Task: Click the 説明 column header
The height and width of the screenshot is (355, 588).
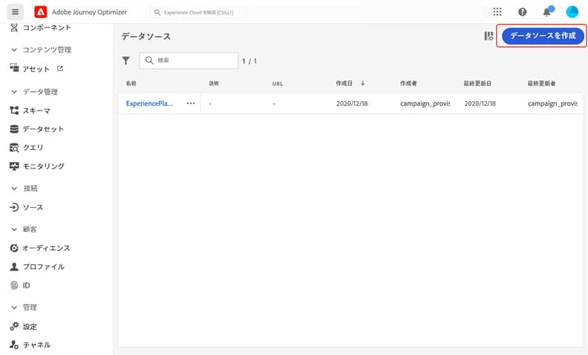Action: pos(214,83)
